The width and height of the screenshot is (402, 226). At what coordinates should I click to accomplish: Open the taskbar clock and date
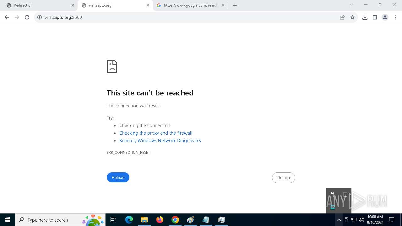tap(375, 220)
